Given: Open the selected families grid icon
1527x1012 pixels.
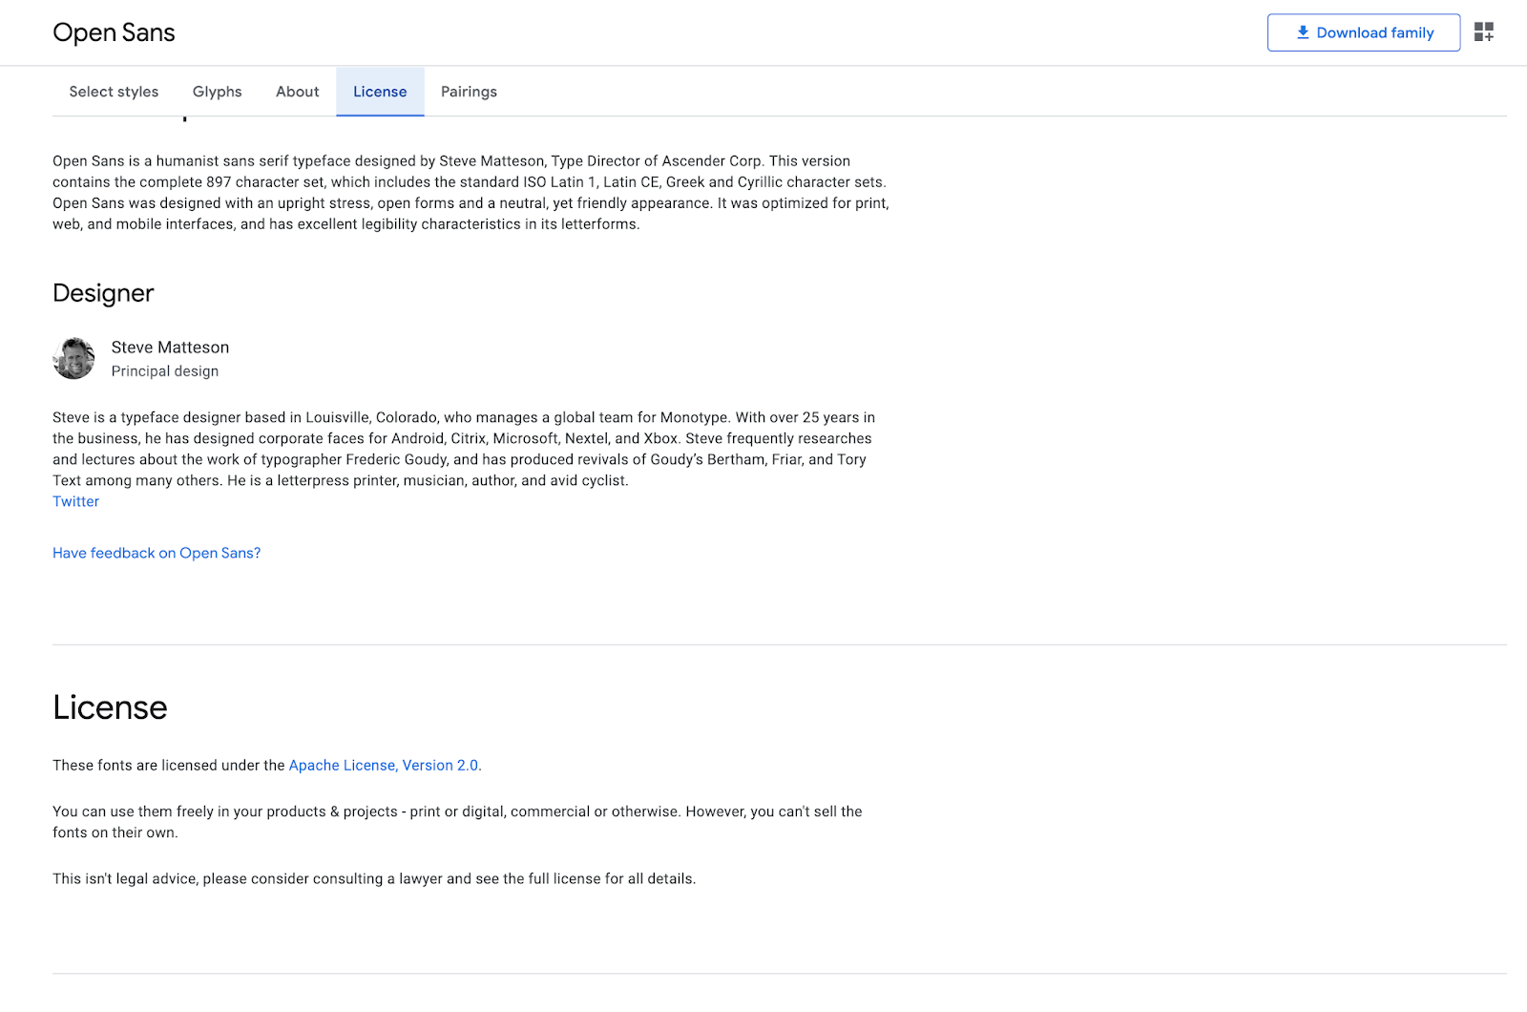Looking at the screenshot, I should [1484, 32].
